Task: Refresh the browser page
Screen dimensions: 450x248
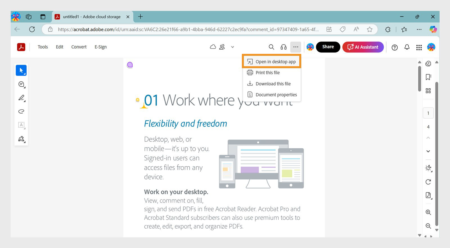Action: [x=32, y=29]
